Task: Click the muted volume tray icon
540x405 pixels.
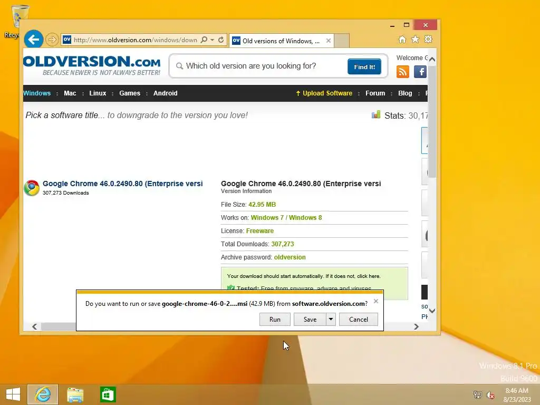Action: 490,394
